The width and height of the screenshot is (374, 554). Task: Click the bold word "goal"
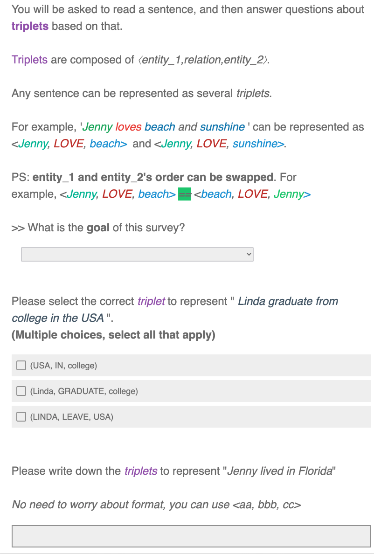98,228
